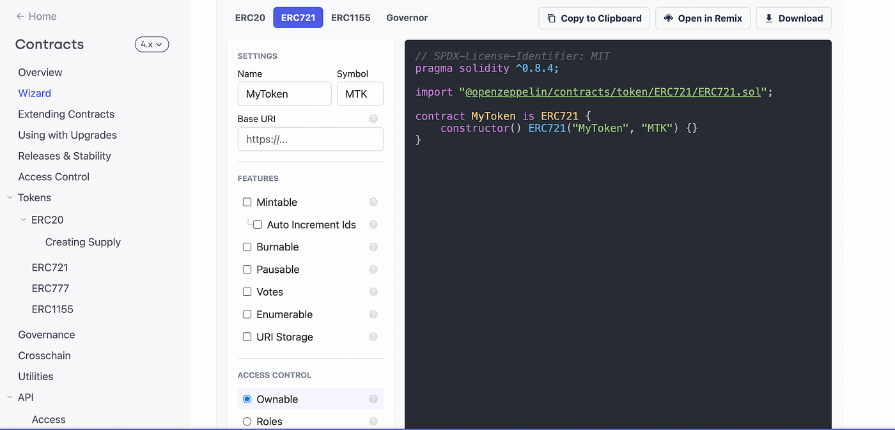
Task: Toggle the Auto Increment Ids checkbox
Action: click(258, 224)
